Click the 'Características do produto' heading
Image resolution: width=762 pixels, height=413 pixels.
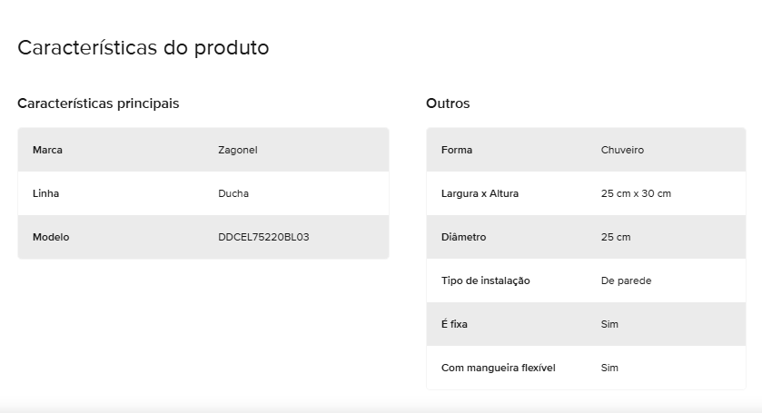[143, 48]
